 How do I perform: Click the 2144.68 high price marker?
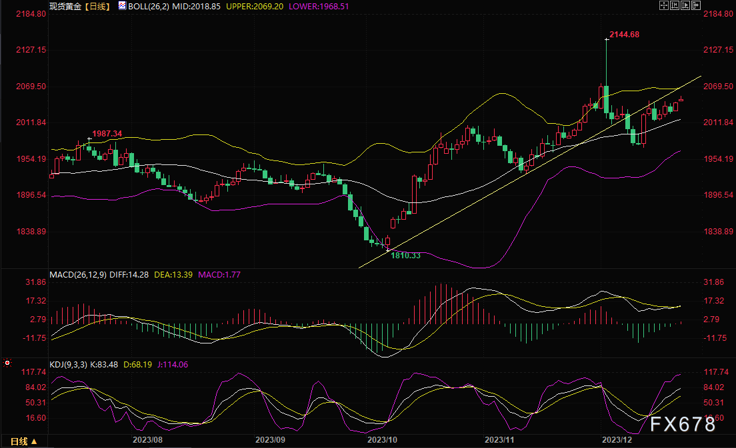[624, 35]
